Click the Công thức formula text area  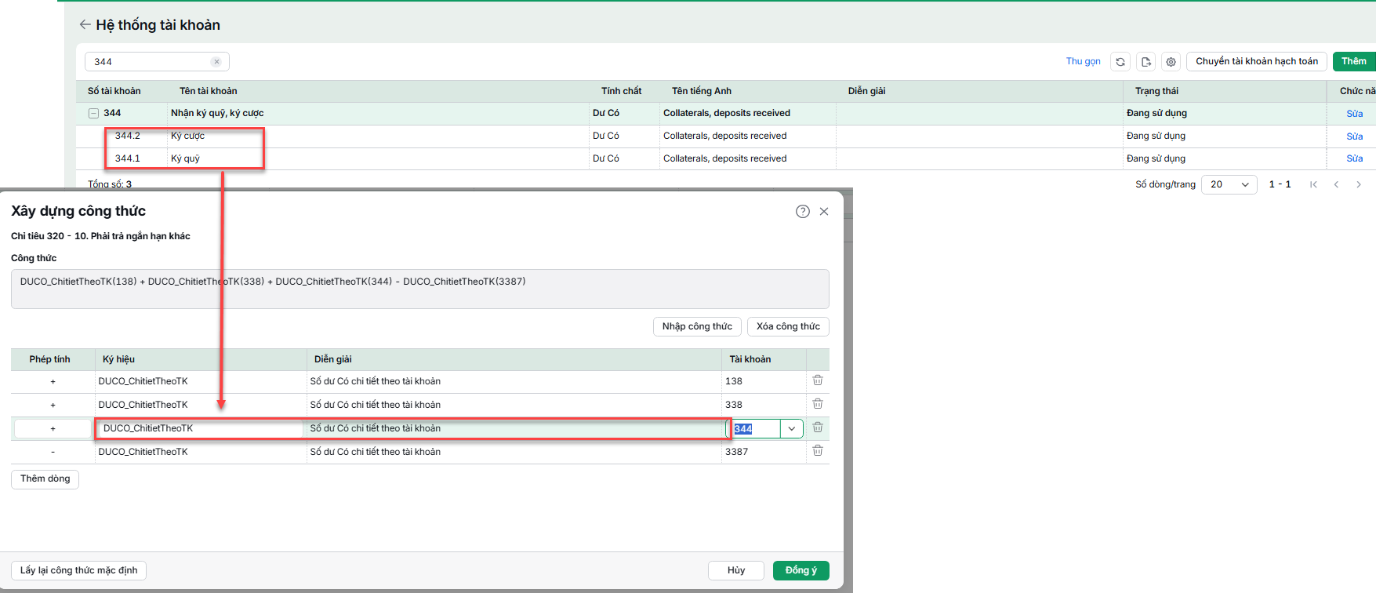pyautogui.click(x=419, y=289)
